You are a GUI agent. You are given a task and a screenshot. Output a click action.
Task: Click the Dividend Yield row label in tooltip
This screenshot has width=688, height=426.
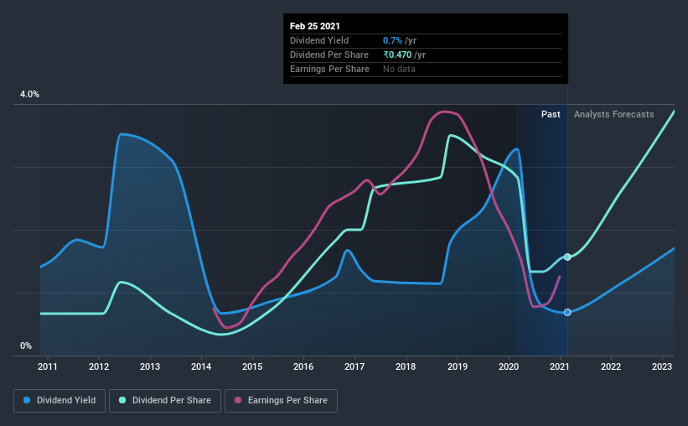(319, 40)
